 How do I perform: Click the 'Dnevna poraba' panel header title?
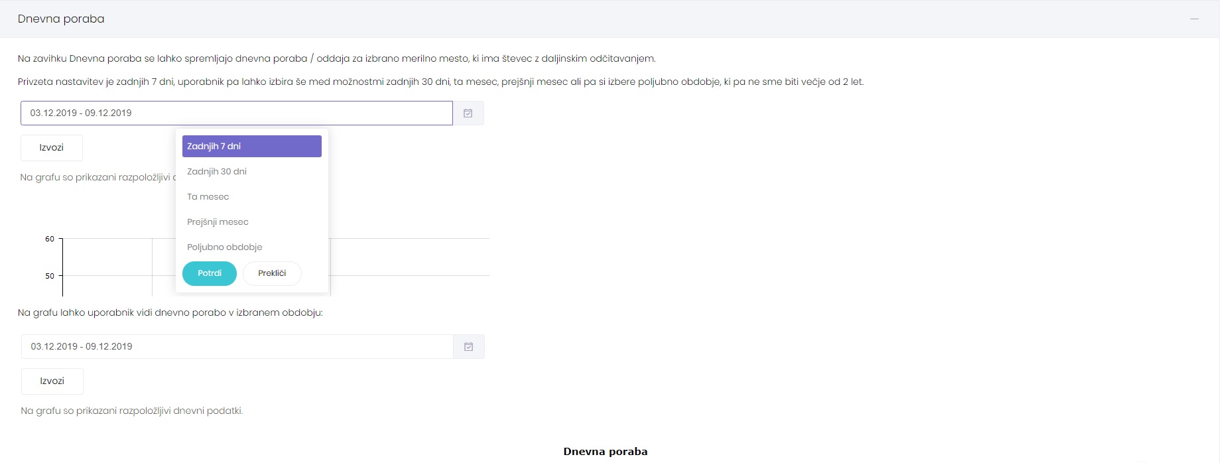[x=61, y=19]
